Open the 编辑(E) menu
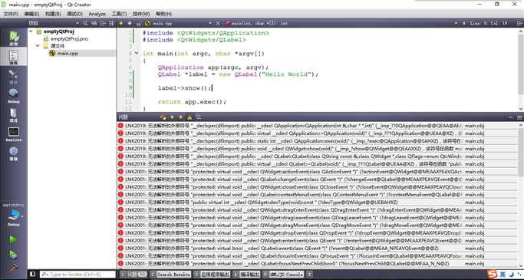Viewport: 524px width, 280px height. pyautogui.click(x=31, y=14)
